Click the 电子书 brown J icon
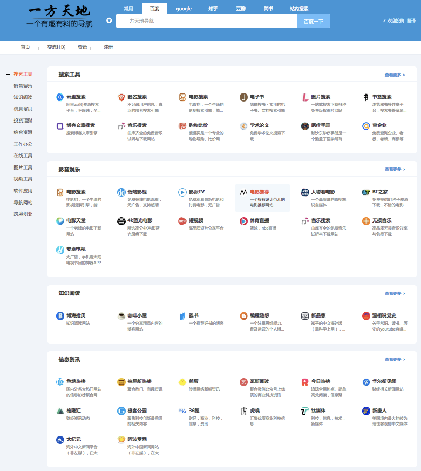 pos(243,97)
